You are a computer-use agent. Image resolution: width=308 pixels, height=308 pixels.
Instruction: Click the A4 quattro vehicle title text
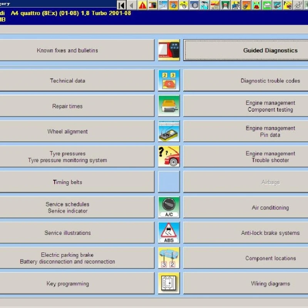[71, 13]
